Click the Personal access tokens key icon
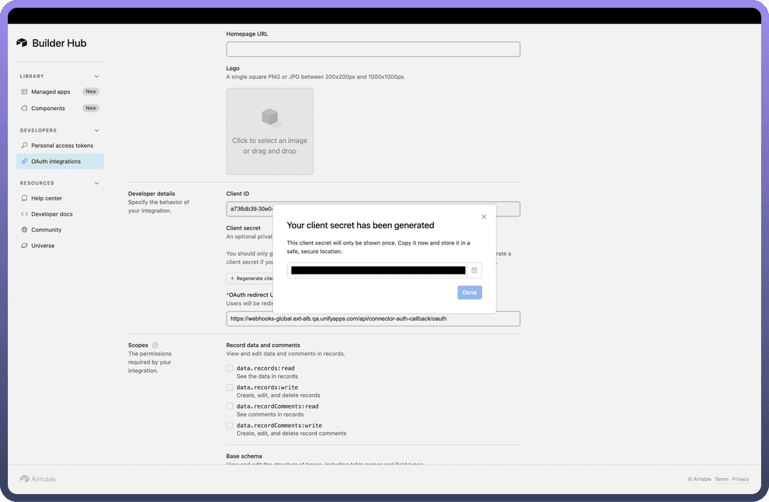The image size is (769, 502). click(25, 146)
